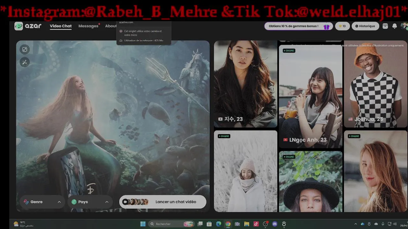
Task: Open the Windows Start menu
Action: [x=143, y=224]
